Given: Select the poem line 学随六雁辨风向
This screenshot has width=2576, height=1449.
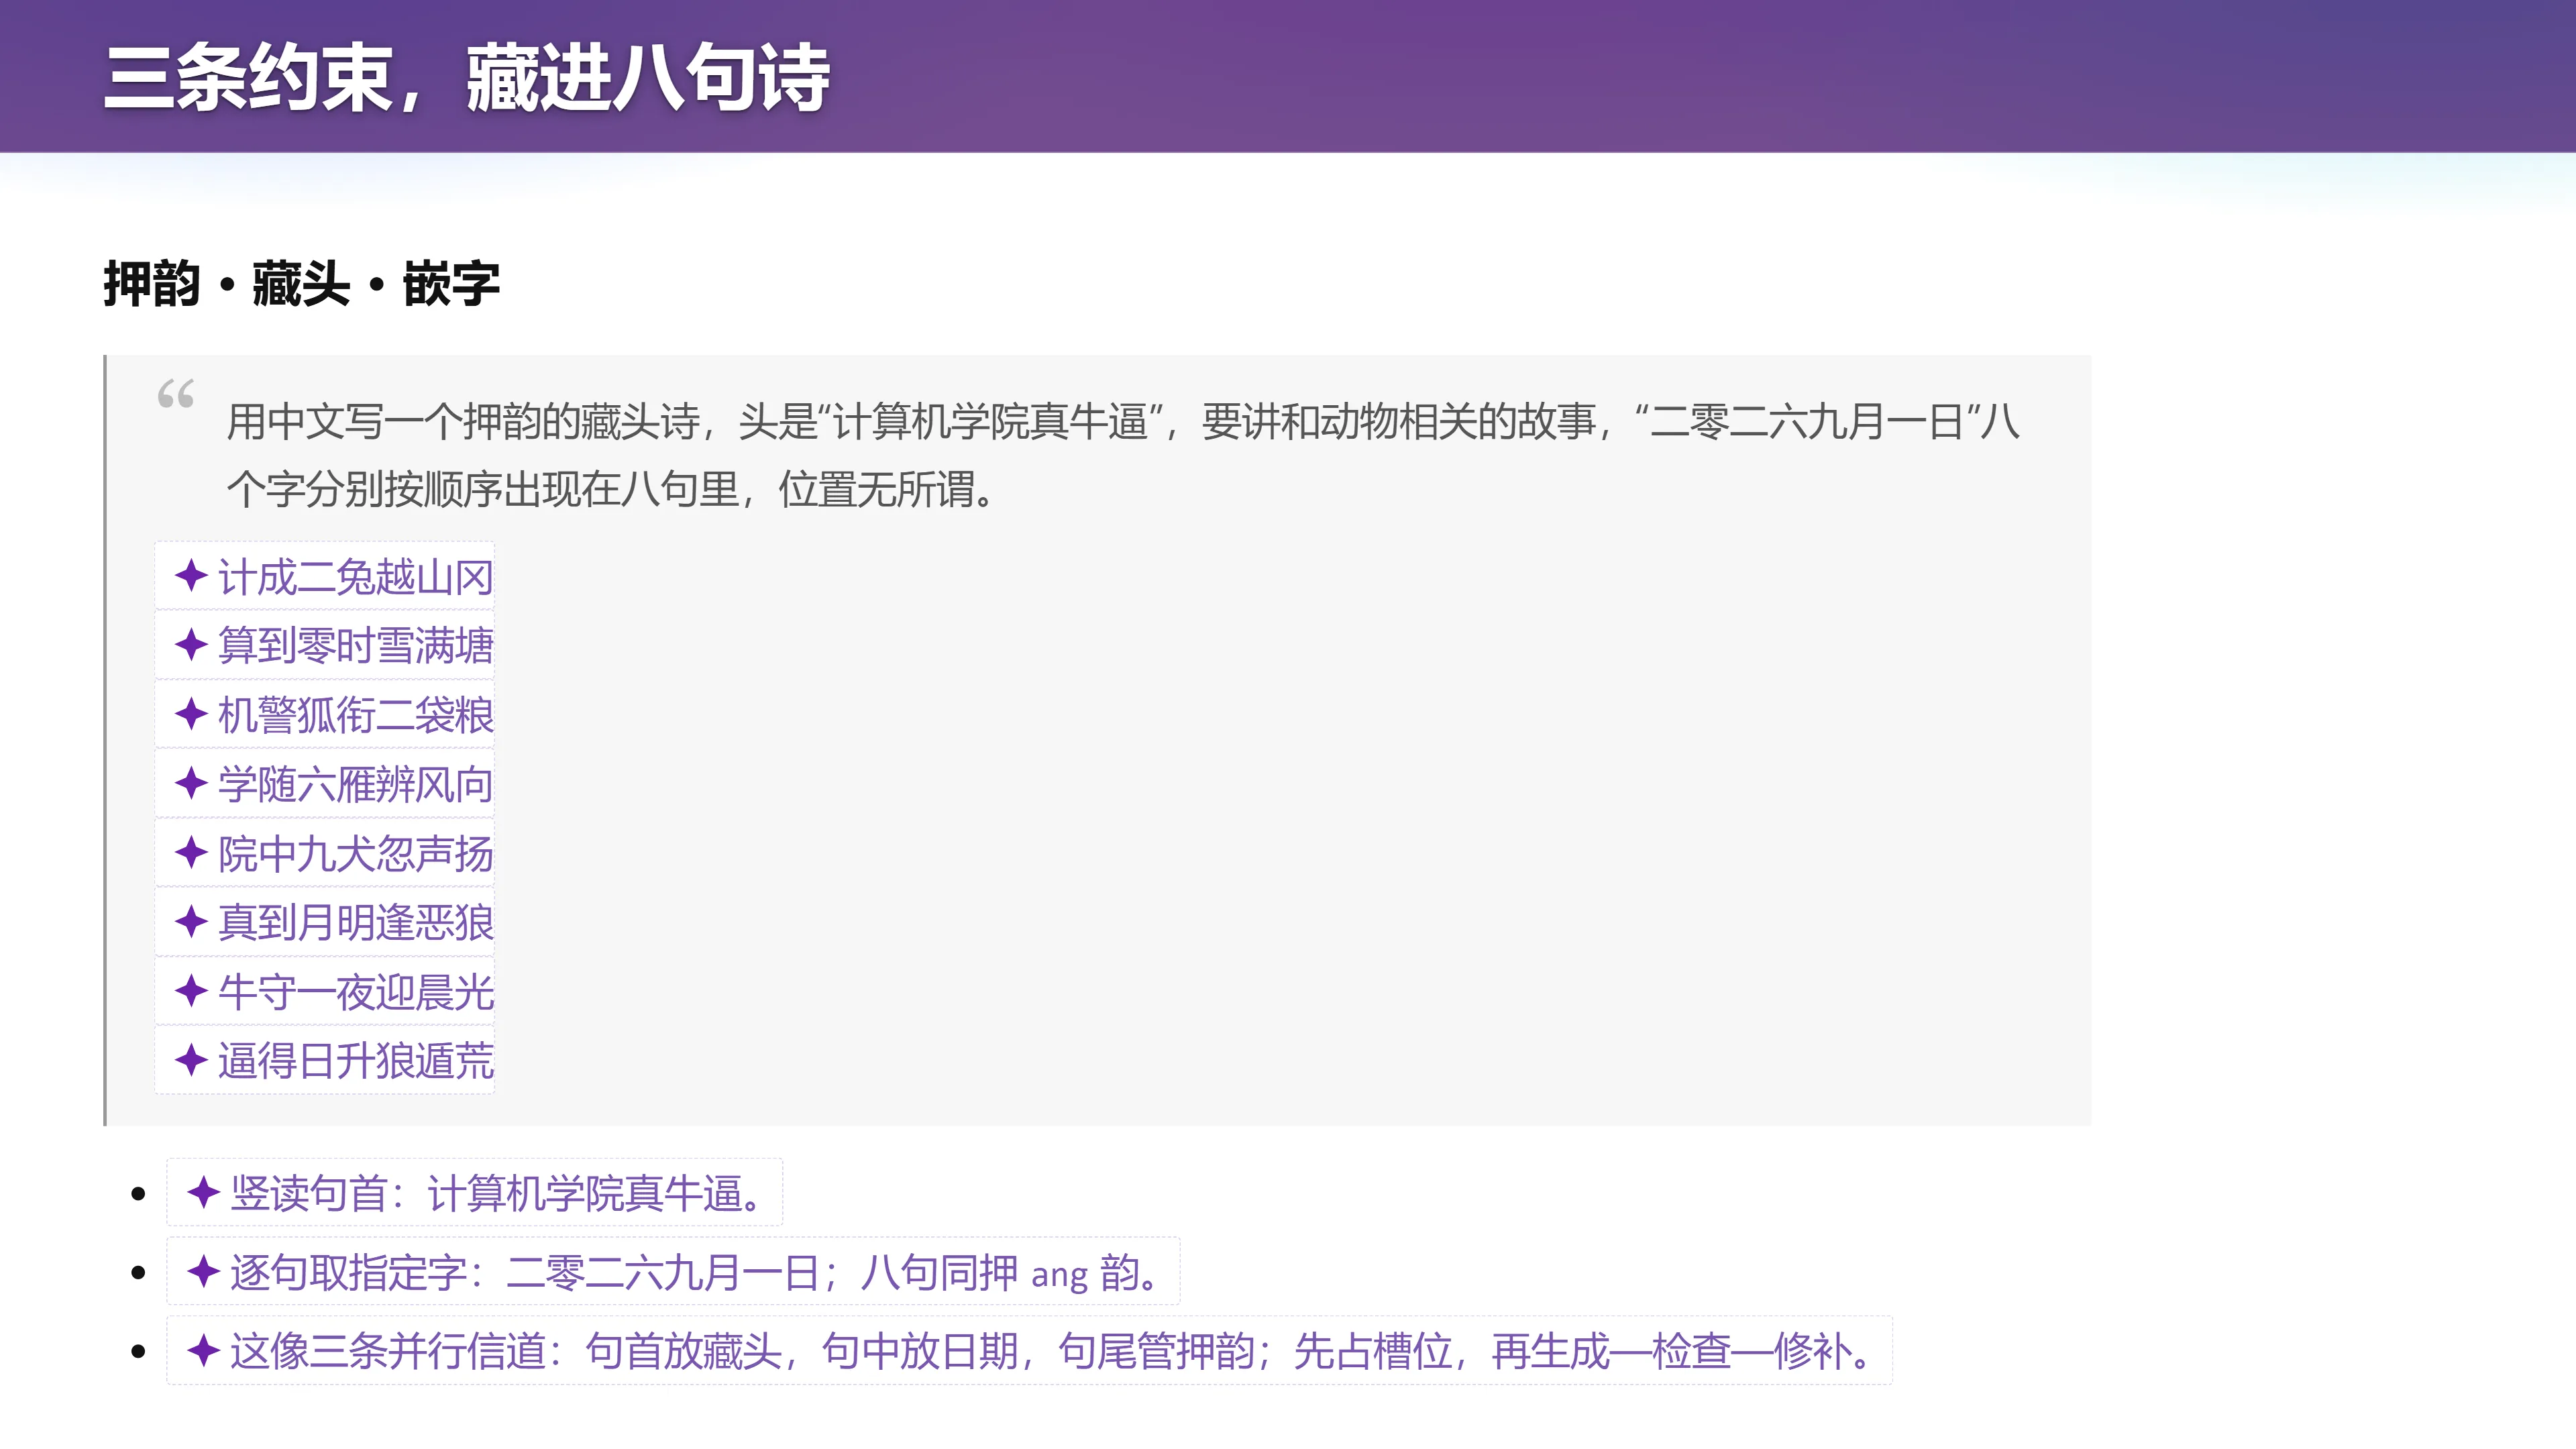Looking at the screenshot, I should [x=356, y=784].
